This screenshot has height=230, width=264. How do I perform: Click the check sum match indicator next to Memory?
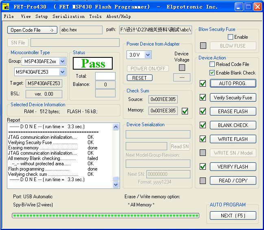click(185, 111)
